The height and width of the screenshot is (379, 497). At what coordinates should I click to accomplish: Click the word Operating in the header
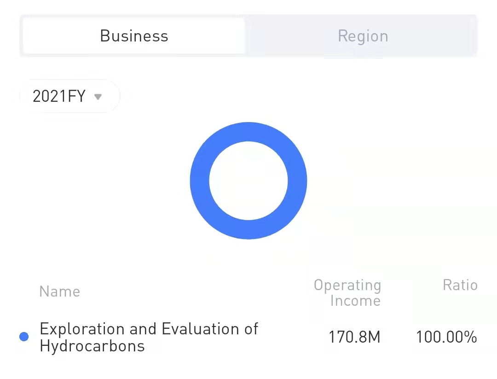(x=347, y=285)
